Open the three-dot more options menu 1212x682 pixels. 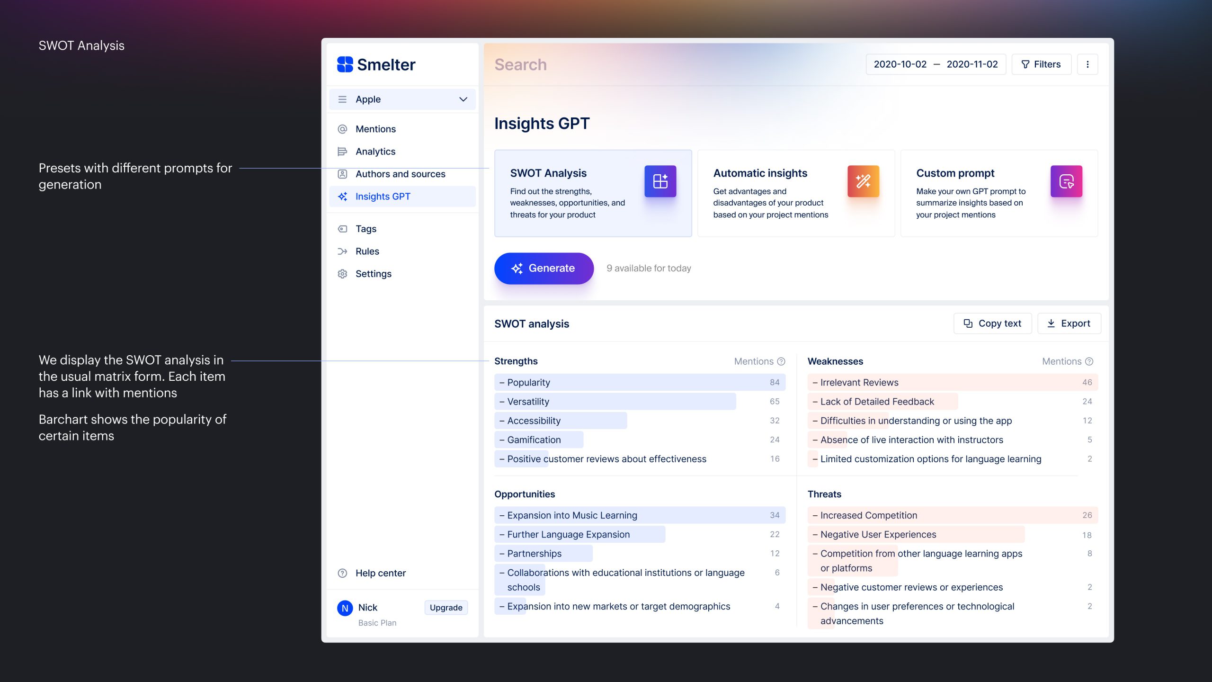[x=1087, y=64]
